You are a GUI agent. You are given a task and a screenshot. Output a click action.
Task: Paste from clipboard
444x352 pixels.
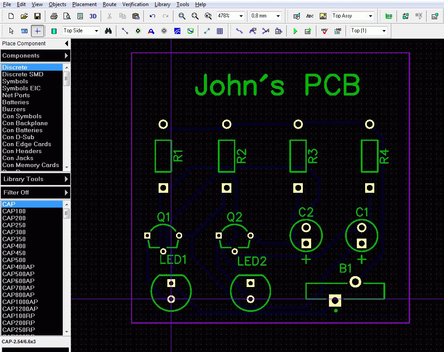click(136, 16)
